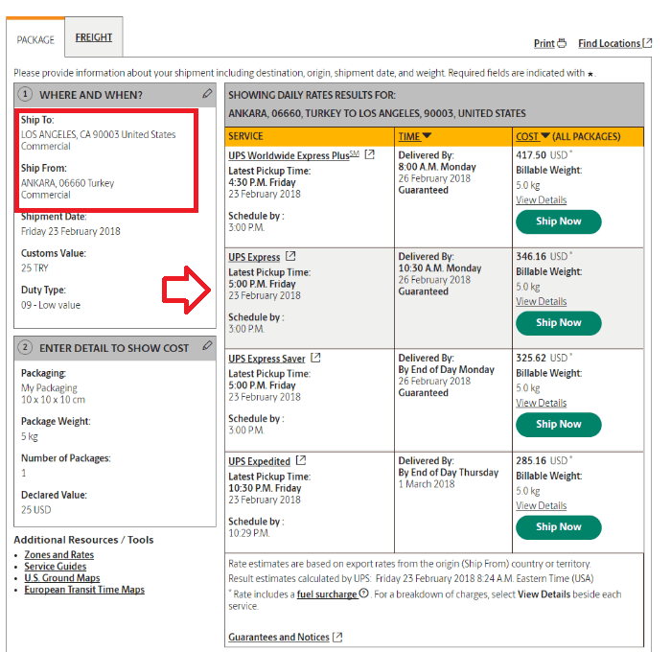The image size is (671, 652).
Task: Ship Now with UPS Expedited
Action: pos(559,527)
